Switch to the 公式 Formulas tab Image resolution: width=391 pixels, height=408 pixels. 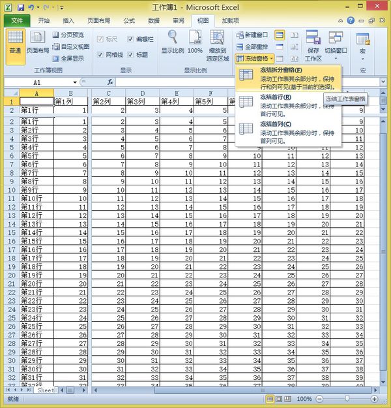pos(129,20)
